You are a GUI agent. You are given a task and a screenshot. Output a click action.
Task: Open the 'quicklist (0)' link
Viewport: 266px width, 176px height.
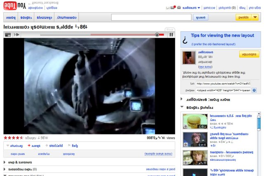pyautogui.click(x=227, y=8)
